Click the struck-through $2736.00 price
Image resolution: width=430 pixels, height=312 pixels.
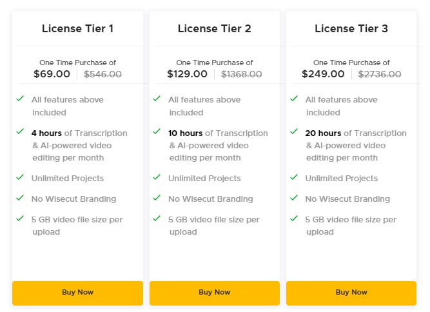tap(380, 74)
